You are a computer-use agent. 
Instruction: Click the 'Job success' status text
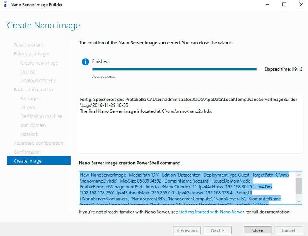click(104, 76)
